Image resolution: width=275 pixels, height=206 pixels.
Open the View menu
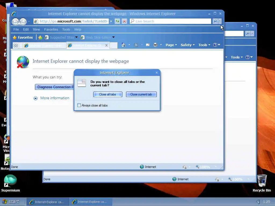(36, 30)
